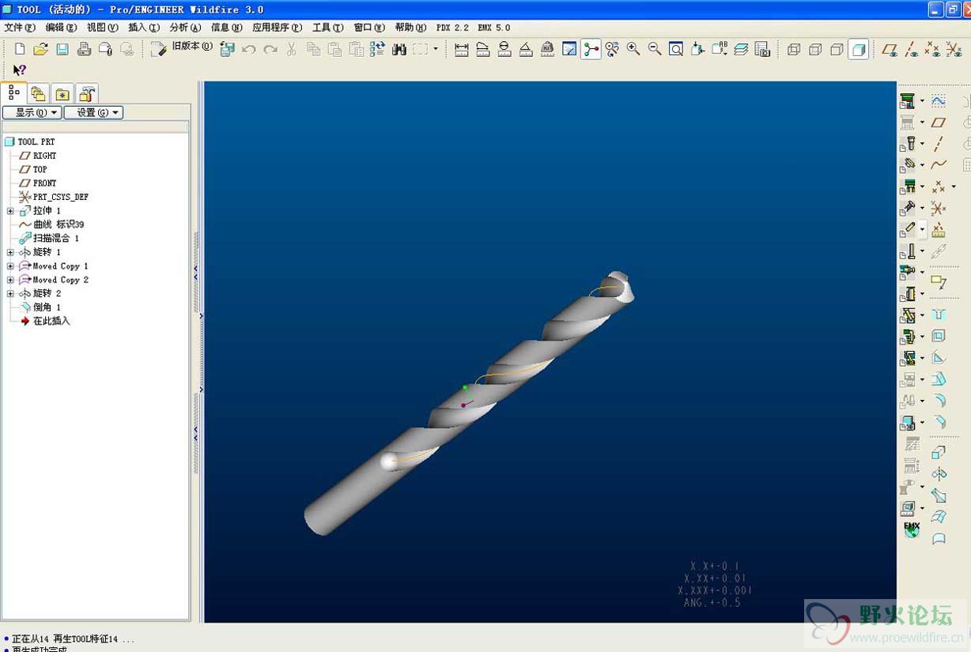The image size is (971, 652).
Task: Toggle datum axes display
Action: pos(912,49)
